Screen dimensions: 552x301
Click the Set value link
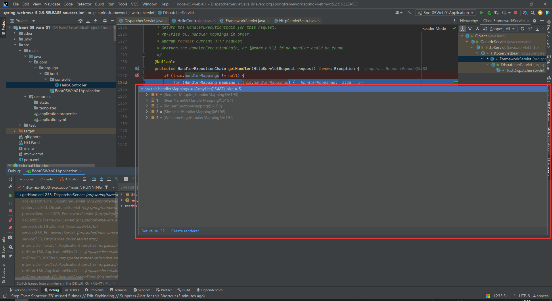(x=149, y=231)
